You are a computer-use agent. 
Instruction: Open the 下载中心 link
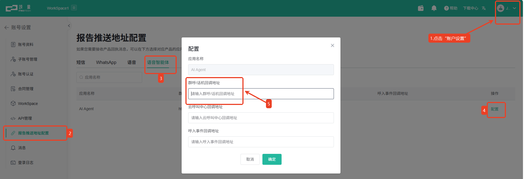(x=471, y=8)
